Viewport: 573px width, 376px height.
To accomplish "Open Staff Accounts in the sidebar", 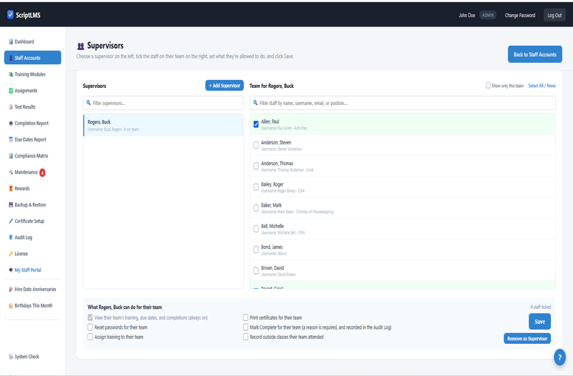I will pos(32,58).
